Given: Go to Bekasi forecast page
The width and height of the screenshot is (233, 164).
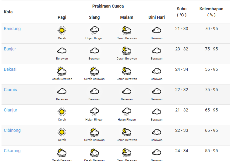Looking at the screenshot, I should [x=10, y=70].
